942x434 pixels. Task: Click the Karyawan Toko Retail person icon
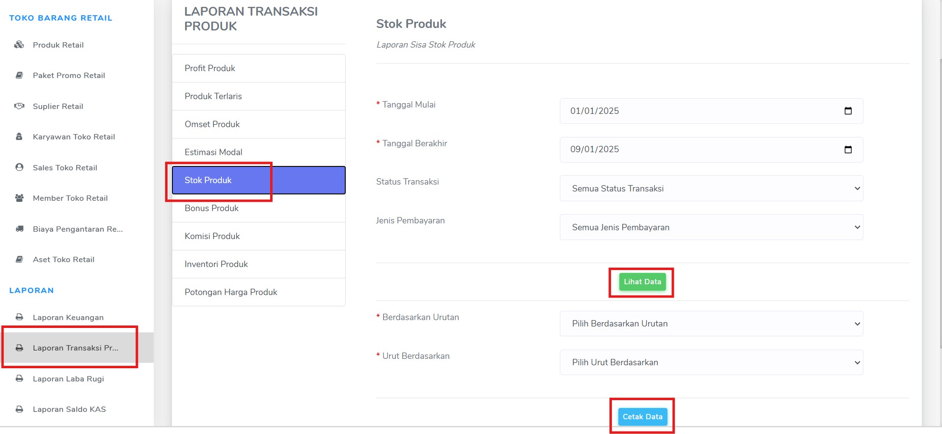(19, 136)
